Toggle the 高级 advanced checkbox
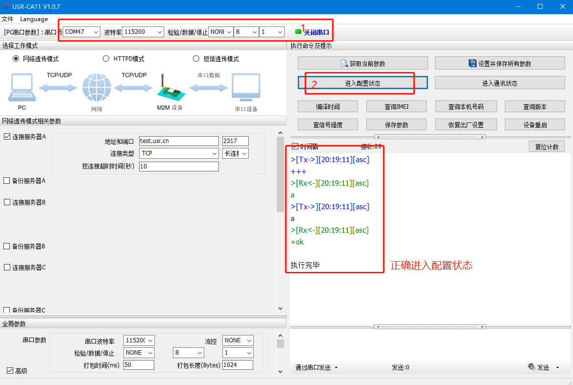573x385 pixels. [10, 371]
